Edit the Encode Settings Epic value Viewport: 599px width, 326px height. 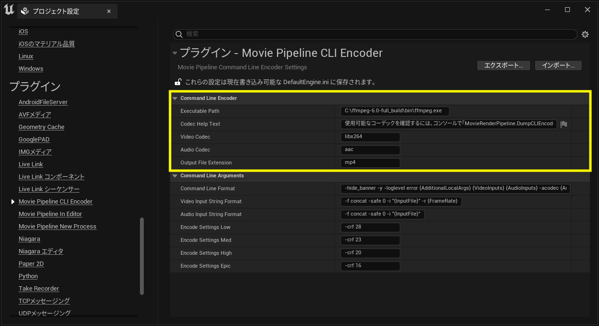(370, 266)
